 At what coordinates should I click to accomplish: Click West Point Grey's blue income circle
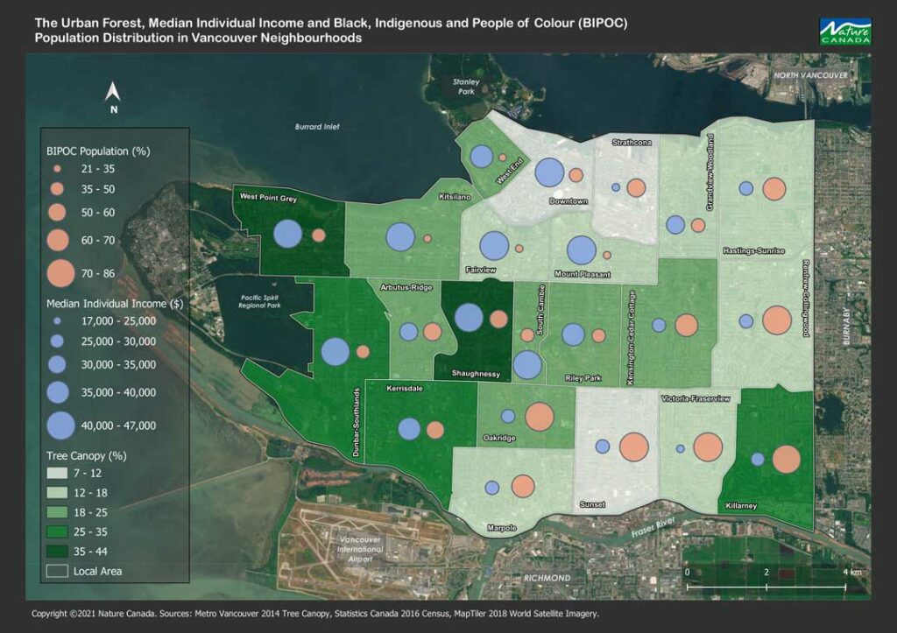[287, 234]
